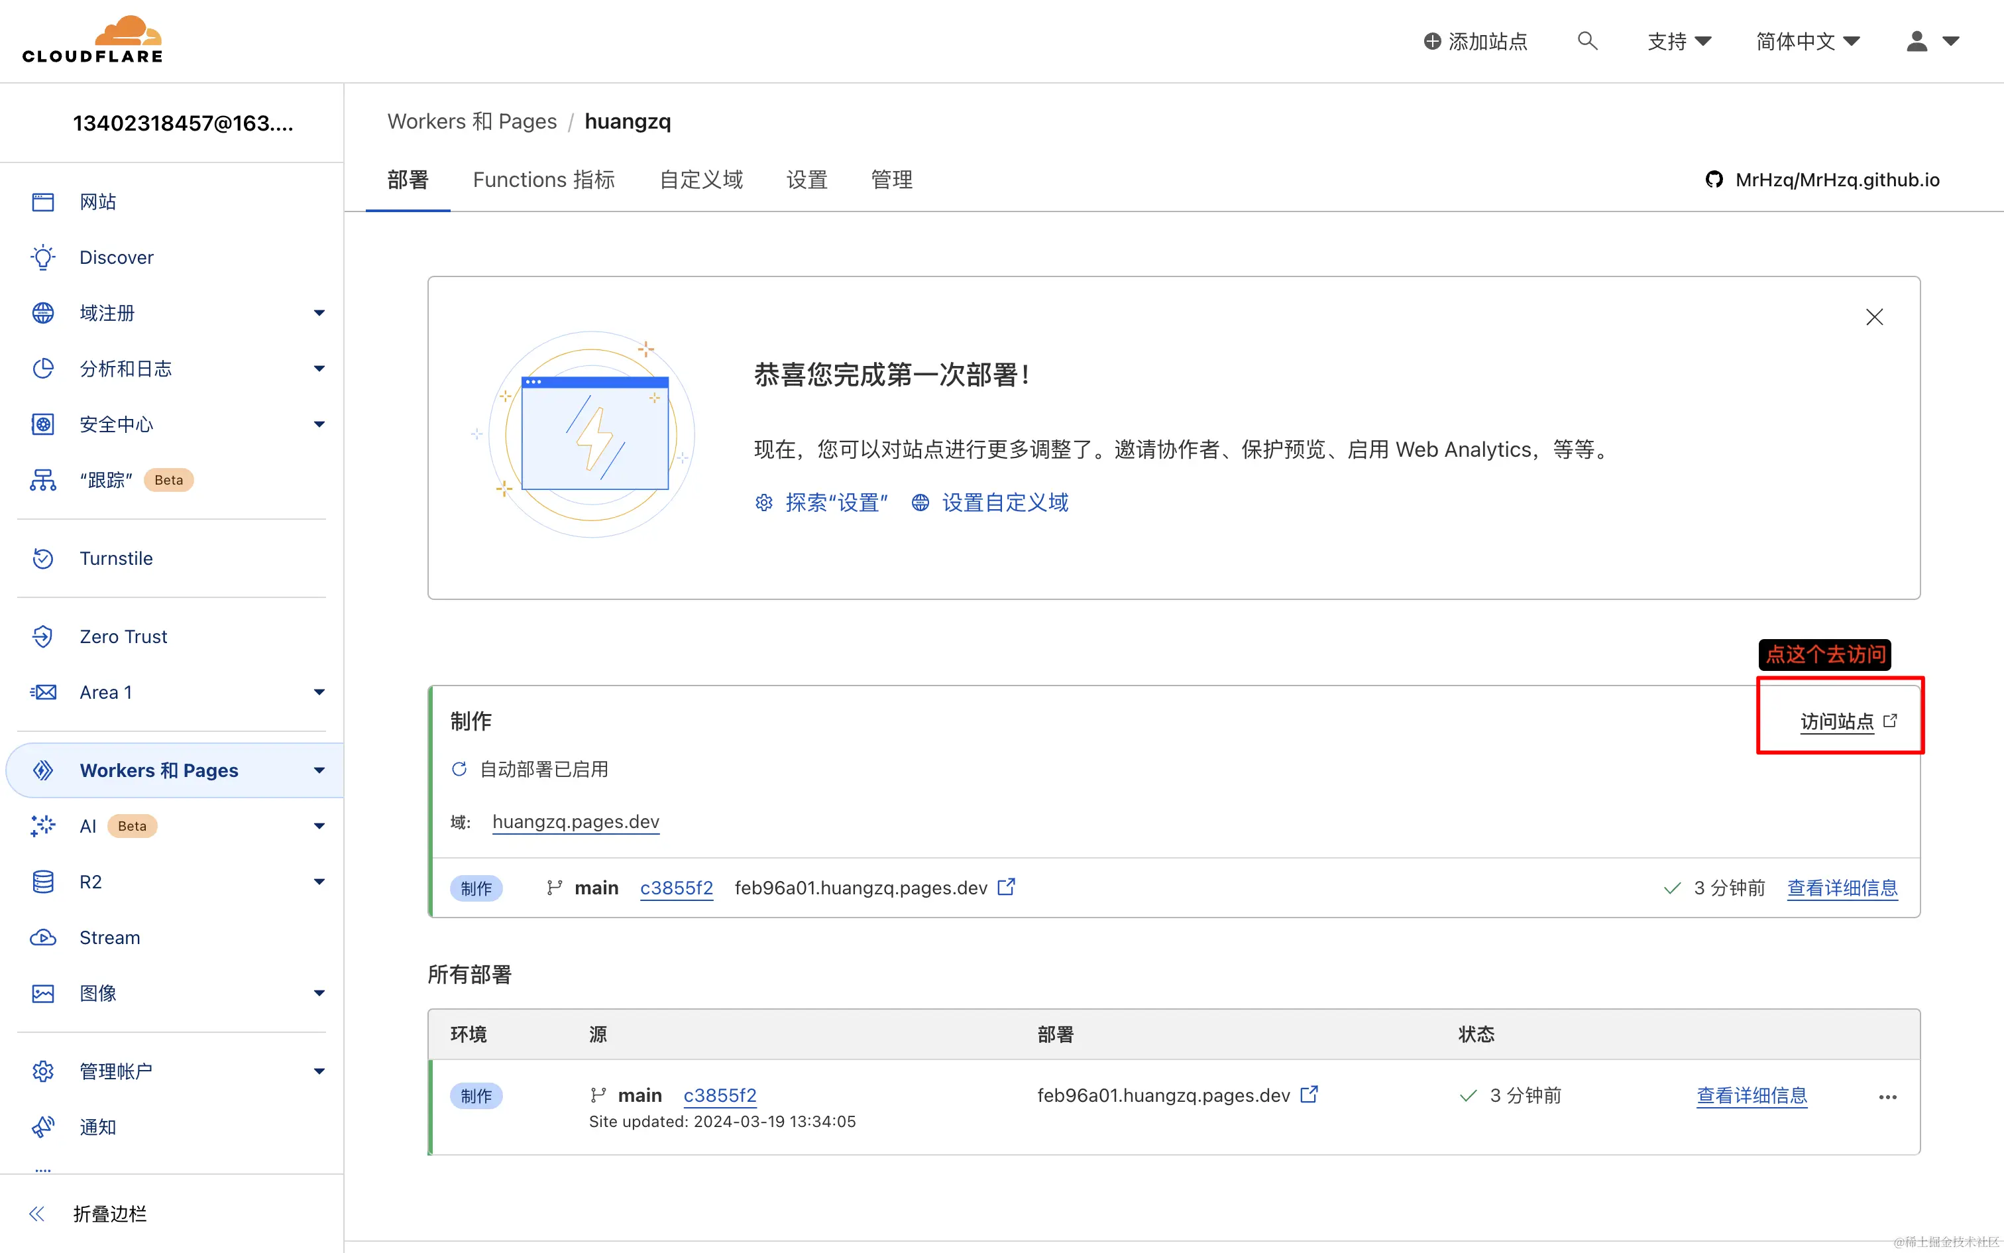This screenshot has width=2004, height=1253.
Task: Click 添加站点 in the top bar
Action: click(x=1475, y=40)
